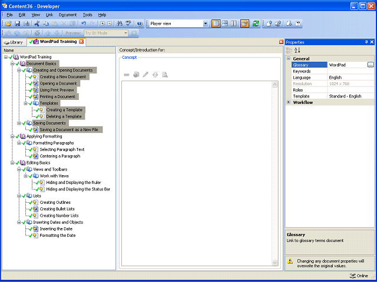Sort properties alphabetically with the A-Z icon
This screenshot has height=282, width=377.
point(297,51)
